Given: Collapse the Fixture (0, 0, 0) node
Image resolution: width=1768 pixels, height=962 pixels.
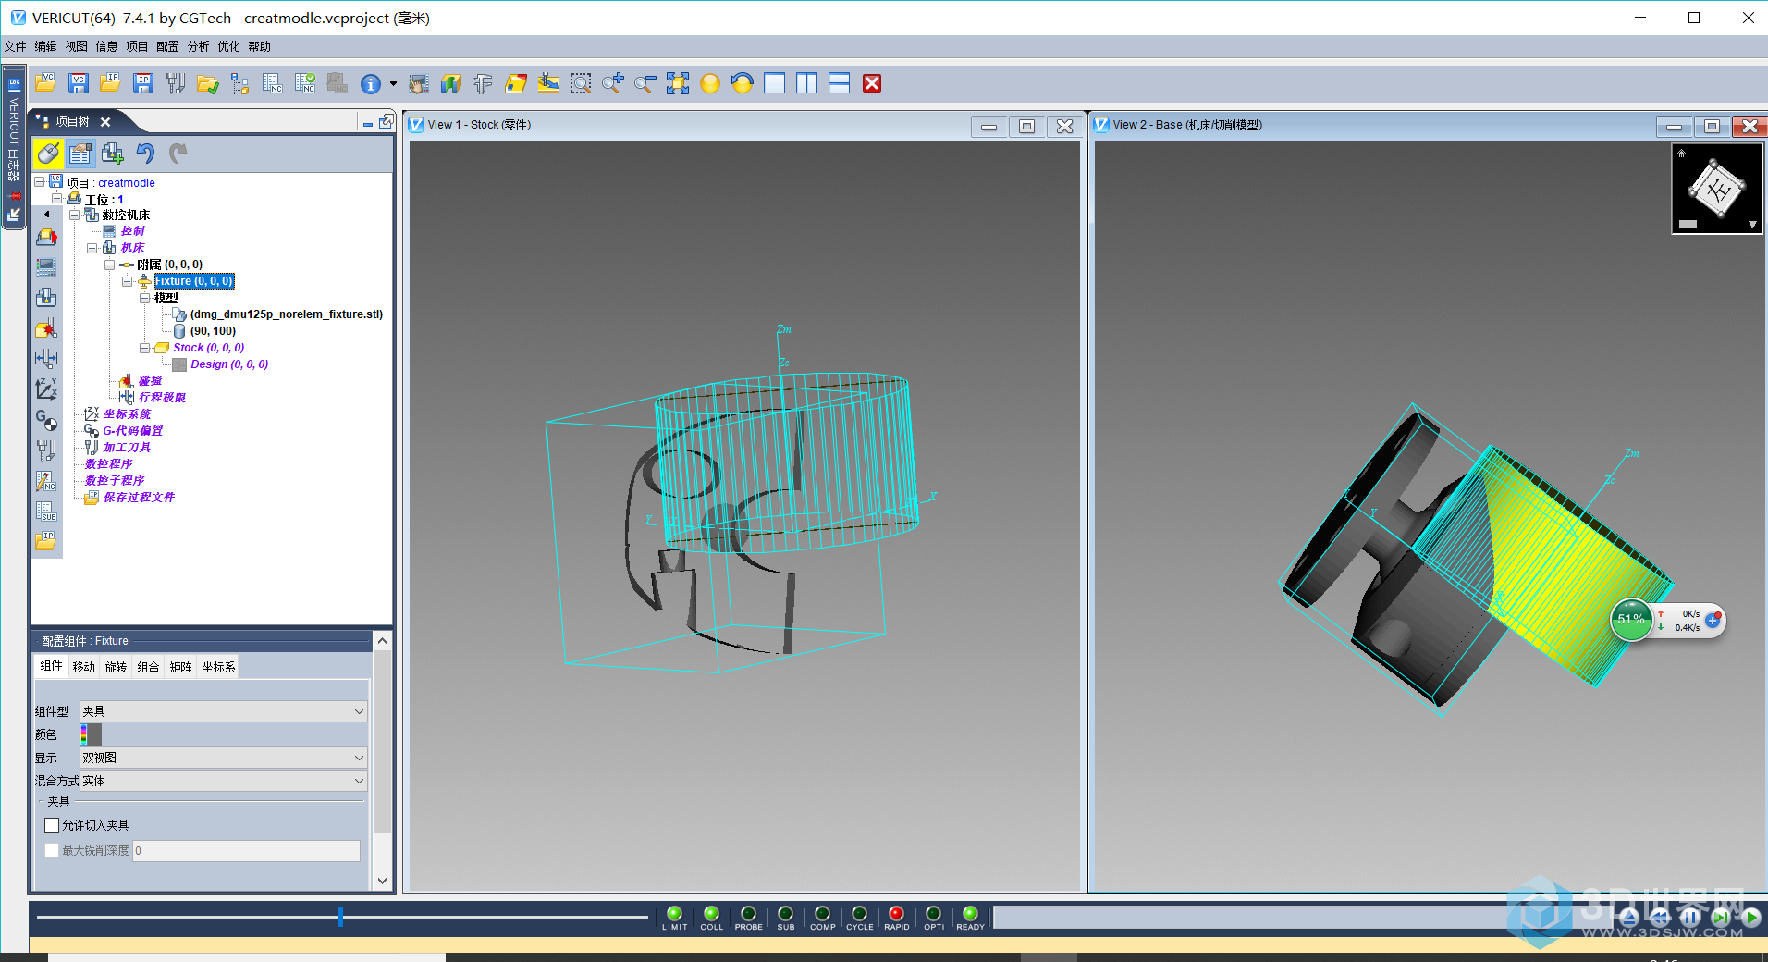Looking at the screenshot, I should (127, 281).
